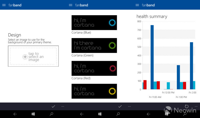This screenshot has height=118, width=200.
Task: Click dark blue bar reaching about 280
Action: click(x=178, y=77)
